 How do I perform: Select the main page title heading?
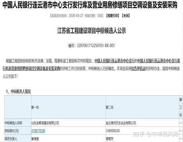(90, 5)
